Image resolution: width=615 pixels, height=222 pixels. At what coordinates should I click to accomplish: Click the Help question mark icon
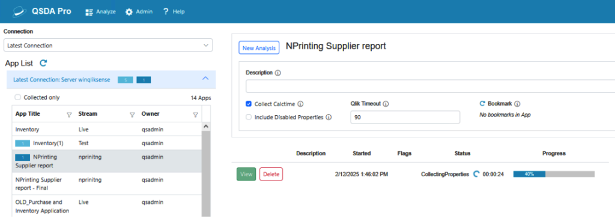166,12
